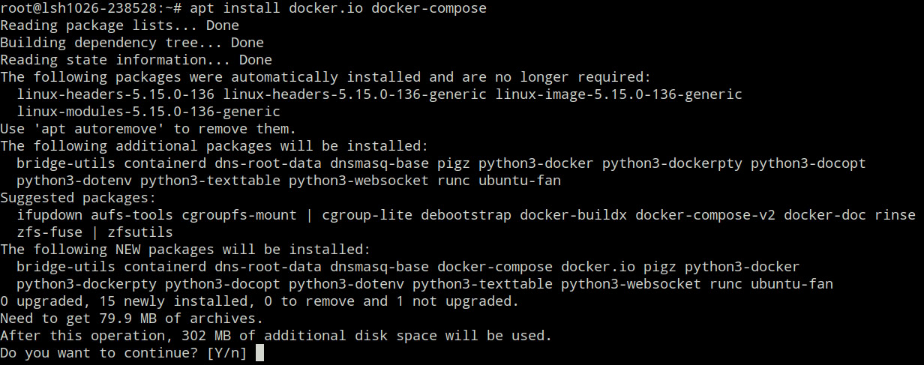Click the cursor block after [Y/n] prompt
This screenshot has height=365, width=924.
tap(259, 352)
